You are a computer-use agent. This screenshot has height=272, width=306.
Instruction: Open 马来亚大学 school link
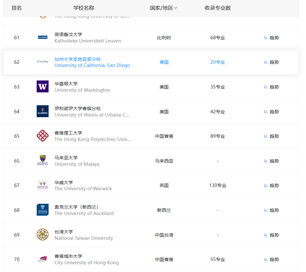point(66,158)
